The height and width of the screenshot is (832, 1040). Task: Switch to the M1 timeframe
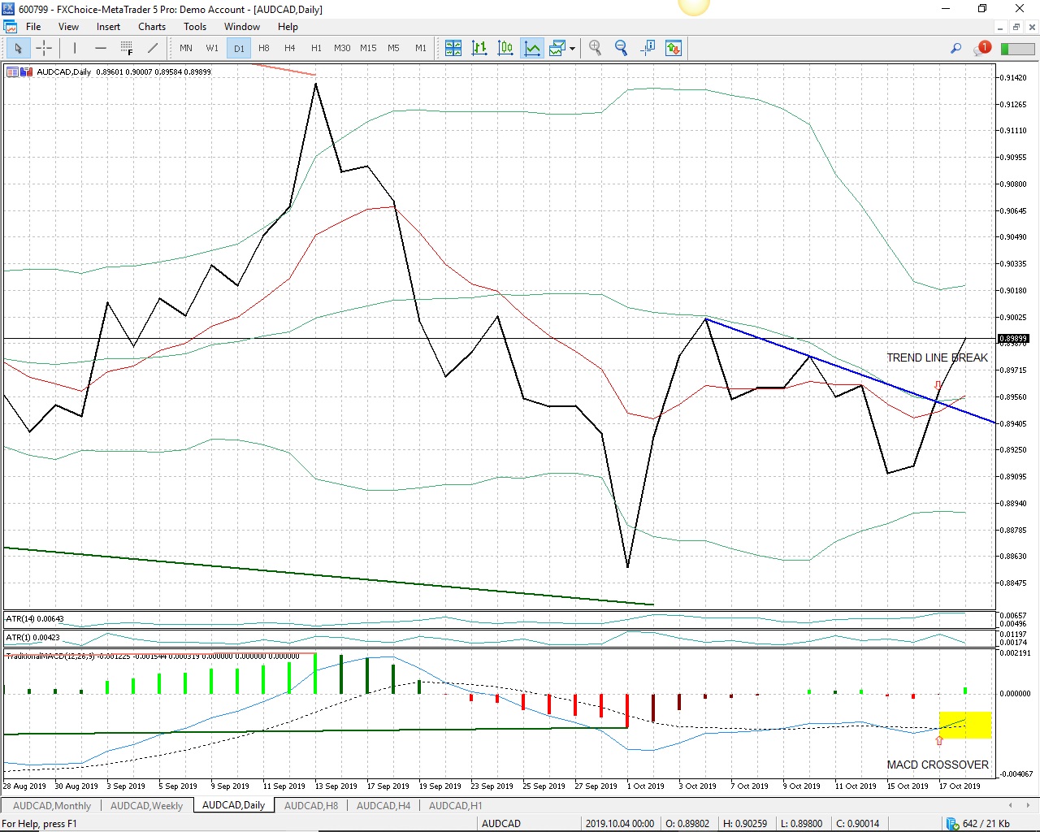(420, 48)
